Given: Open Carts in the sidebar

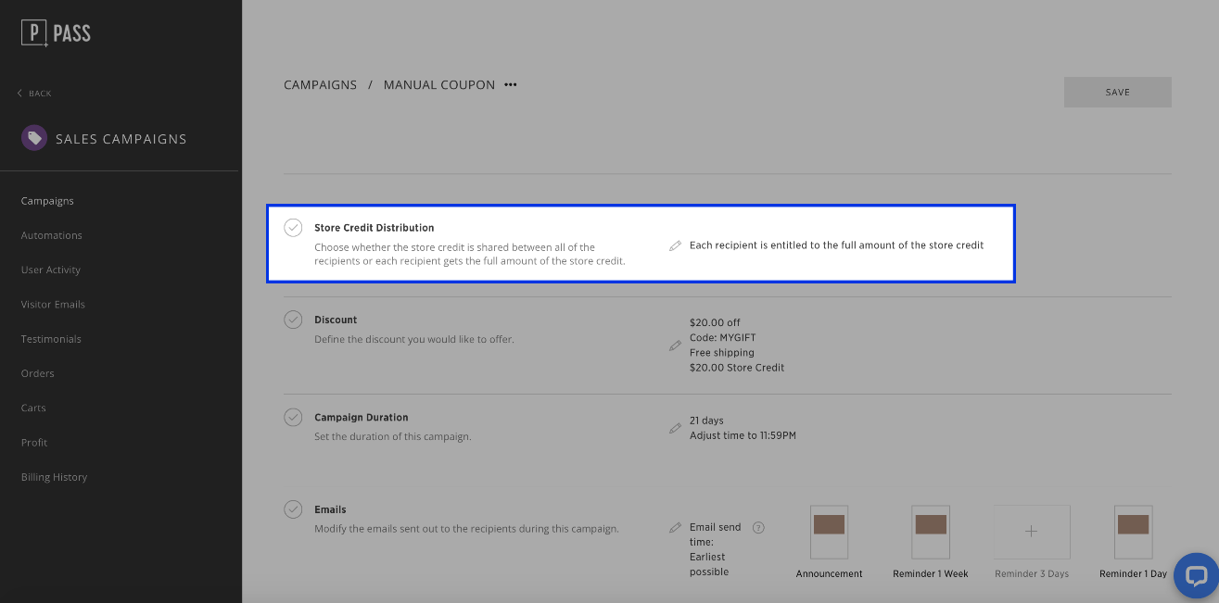Looking at the screenshot, I should pyautogui.click(x=33, y=408).
